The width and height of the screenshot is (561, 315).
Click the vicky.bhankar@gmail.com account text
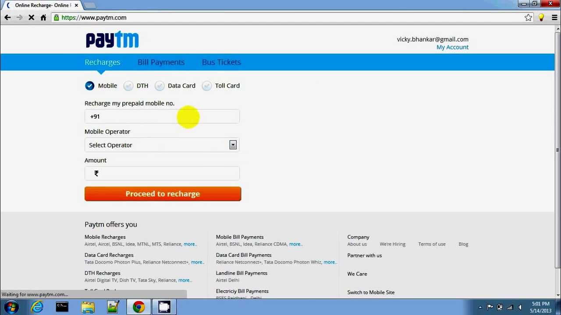433,39
